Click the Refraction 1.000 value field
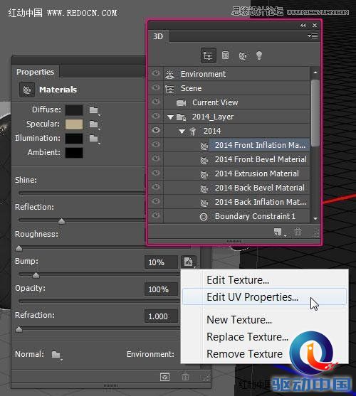The width and height of the screenshot is (356, 396). tap(162, 316)
